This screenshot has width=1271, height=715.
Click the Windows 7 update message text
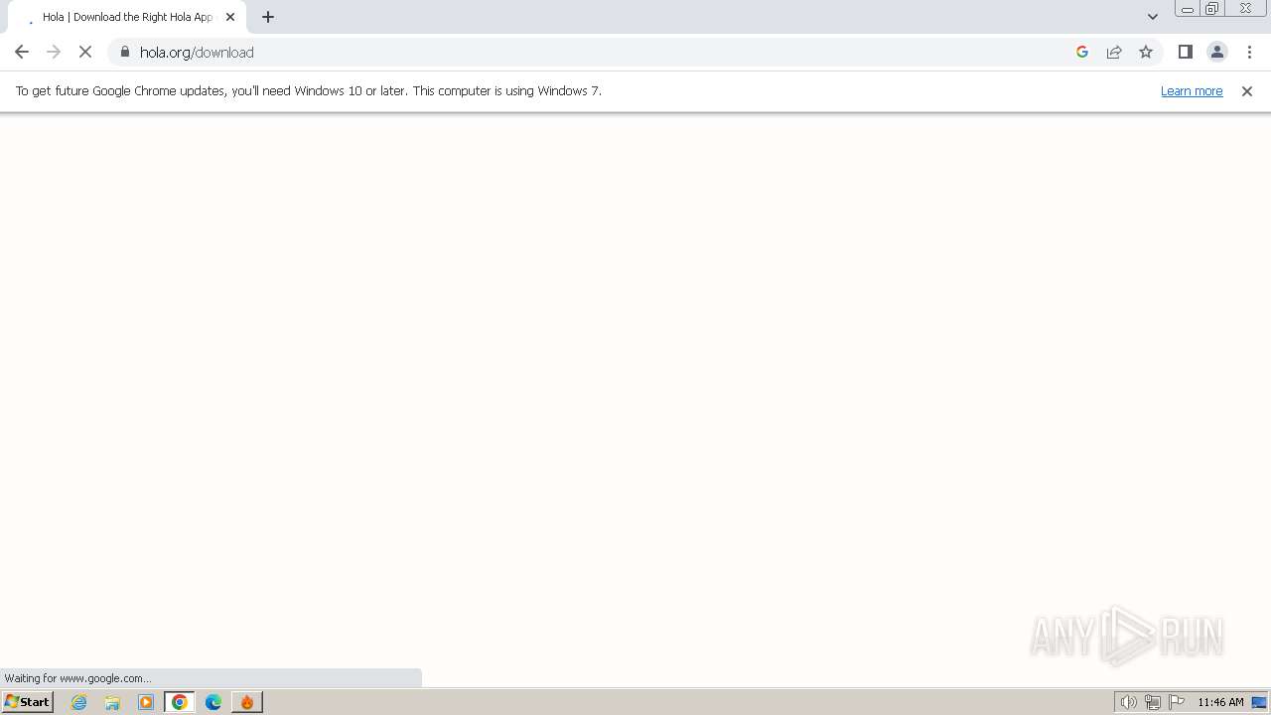(309, 90)
